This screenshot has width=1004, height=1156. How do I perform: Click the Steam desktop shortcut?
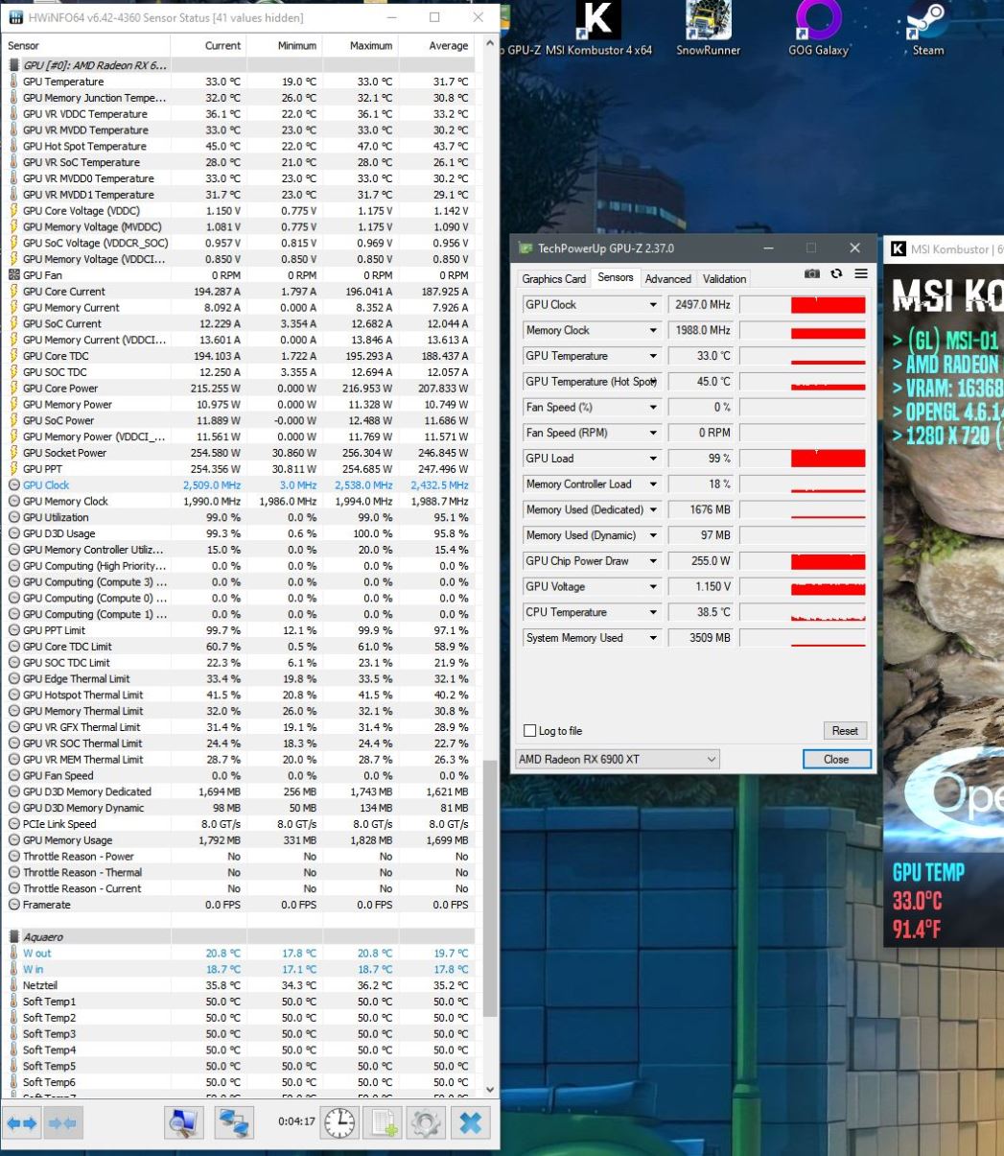[927, 29]
